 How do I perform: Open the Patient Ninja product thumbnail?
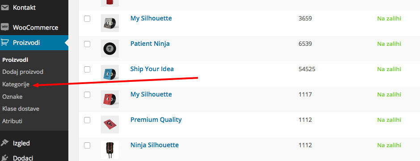110,48
